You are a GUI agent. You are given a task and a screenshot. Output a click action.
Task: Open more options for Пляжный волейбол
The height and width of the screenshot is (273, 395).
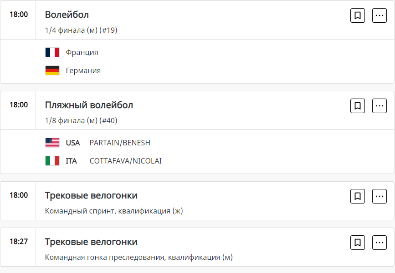[x=380, y=106]
